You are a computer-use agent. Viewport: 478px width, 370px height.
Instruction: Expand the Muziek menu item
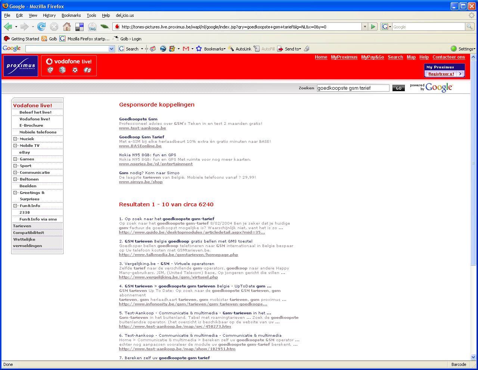tap(15, 139)
